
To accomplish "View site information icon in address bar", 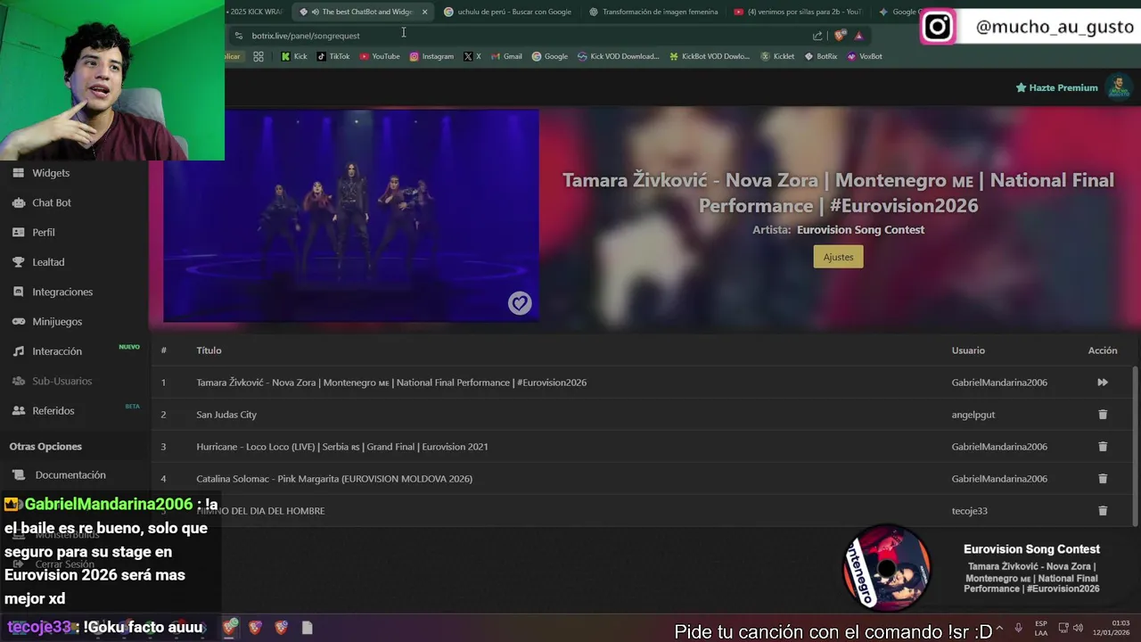I will tap(238, 36).
